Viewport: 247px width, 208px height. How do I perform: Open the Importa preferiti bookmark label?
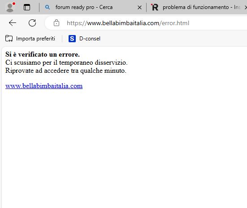[35, 39]
